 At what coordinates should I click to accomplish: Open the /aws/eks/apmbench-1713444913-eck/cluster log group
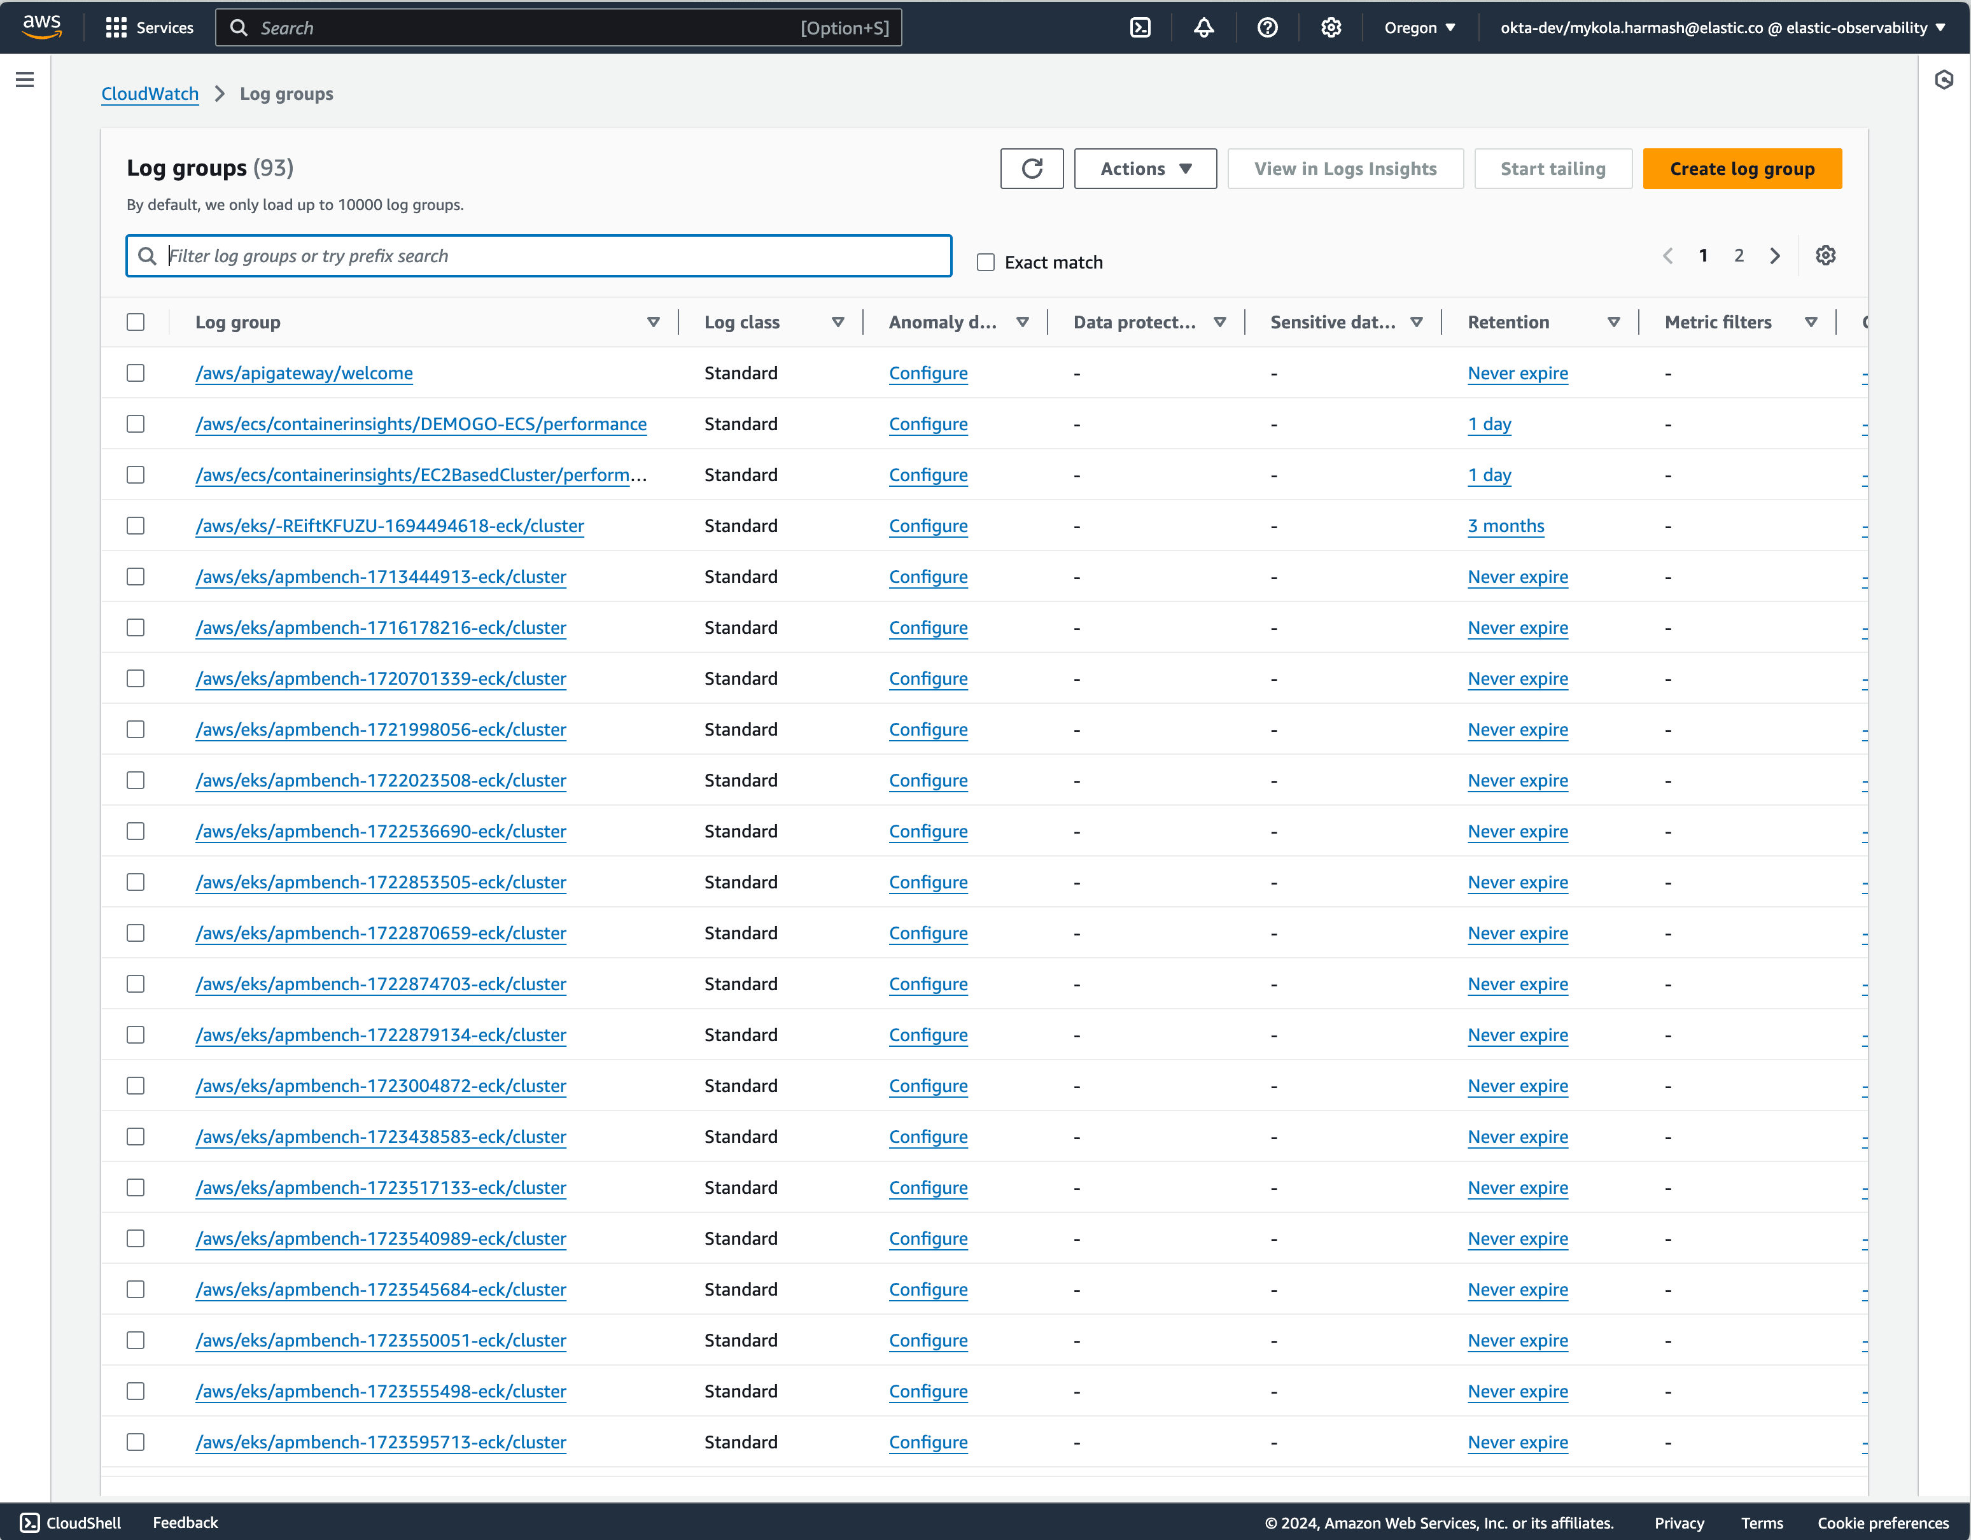(x=381, y=577)
